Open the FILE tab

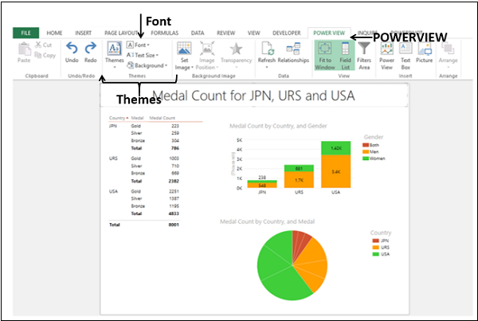tap(26, 33)
